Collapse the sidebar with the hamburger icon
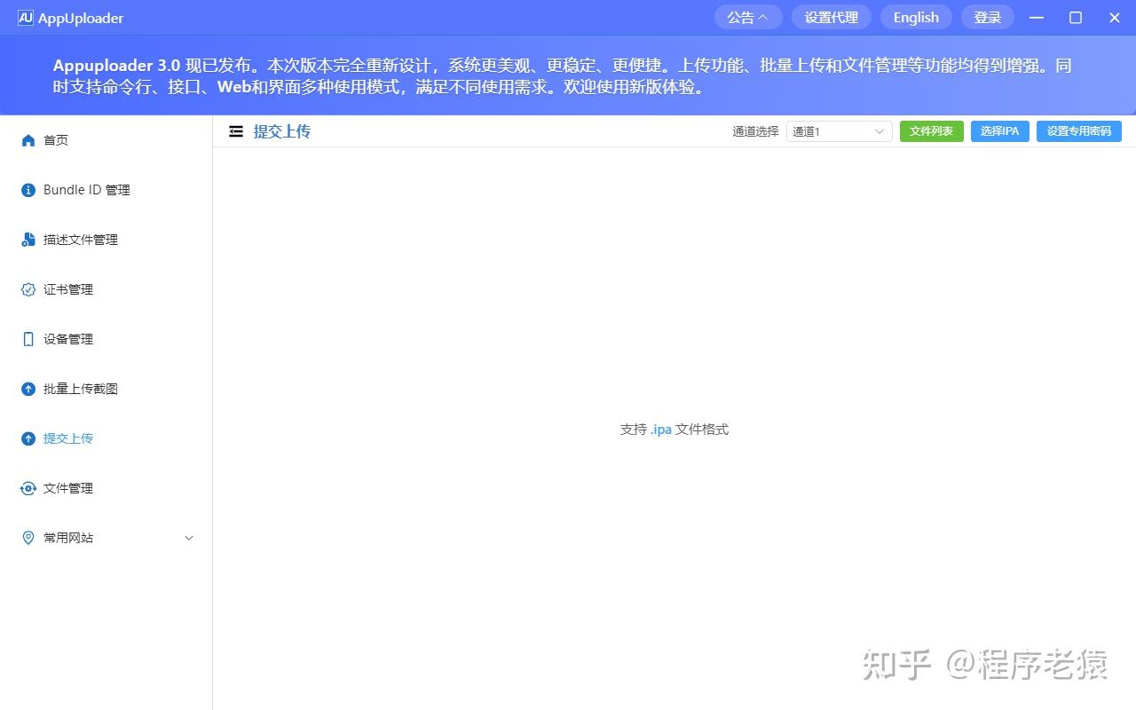The height and width of the screenshot is (710, 1136). 236,131
